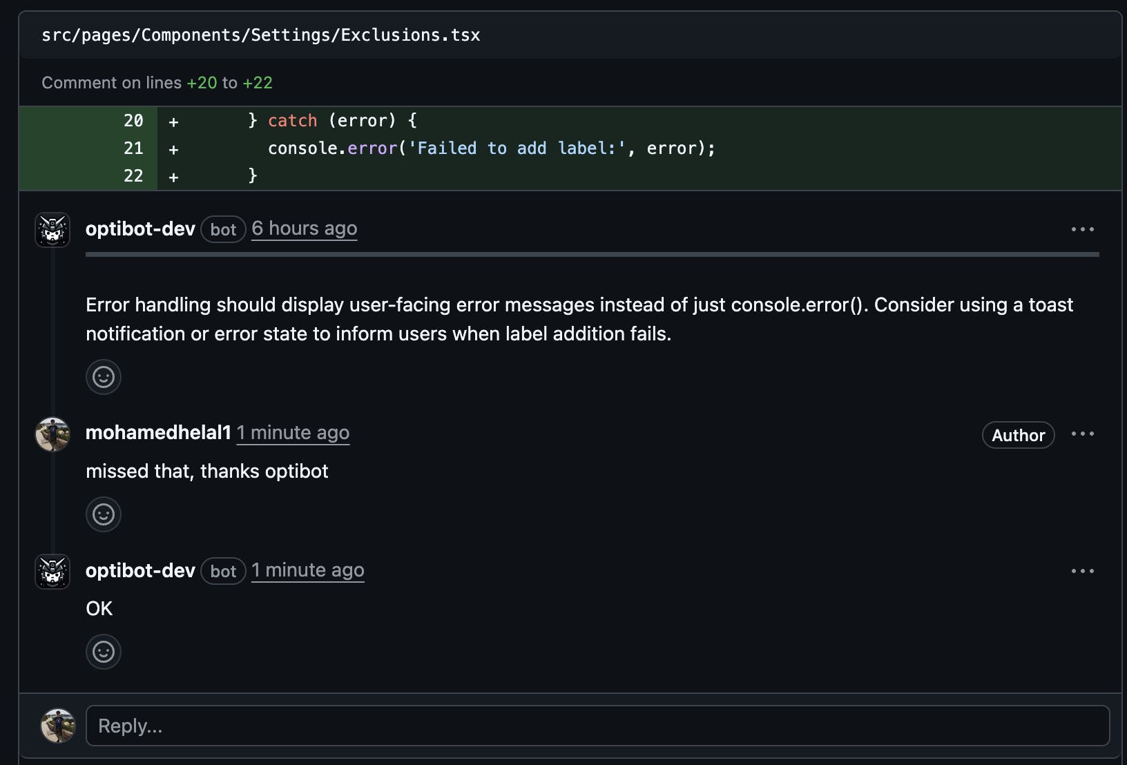The height and width of the screenshot is (765, 1127).
Task: React with emoji to mohamedhelal1's comment
Action: (104, 514)
